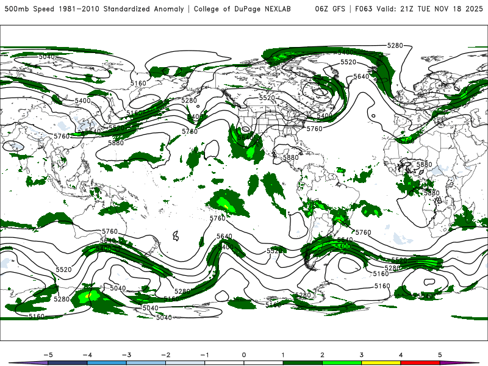The height and width of the screenshot is (366, 488).
Task: Click the '06Z GFS' model run label
Action: (330, 9)
